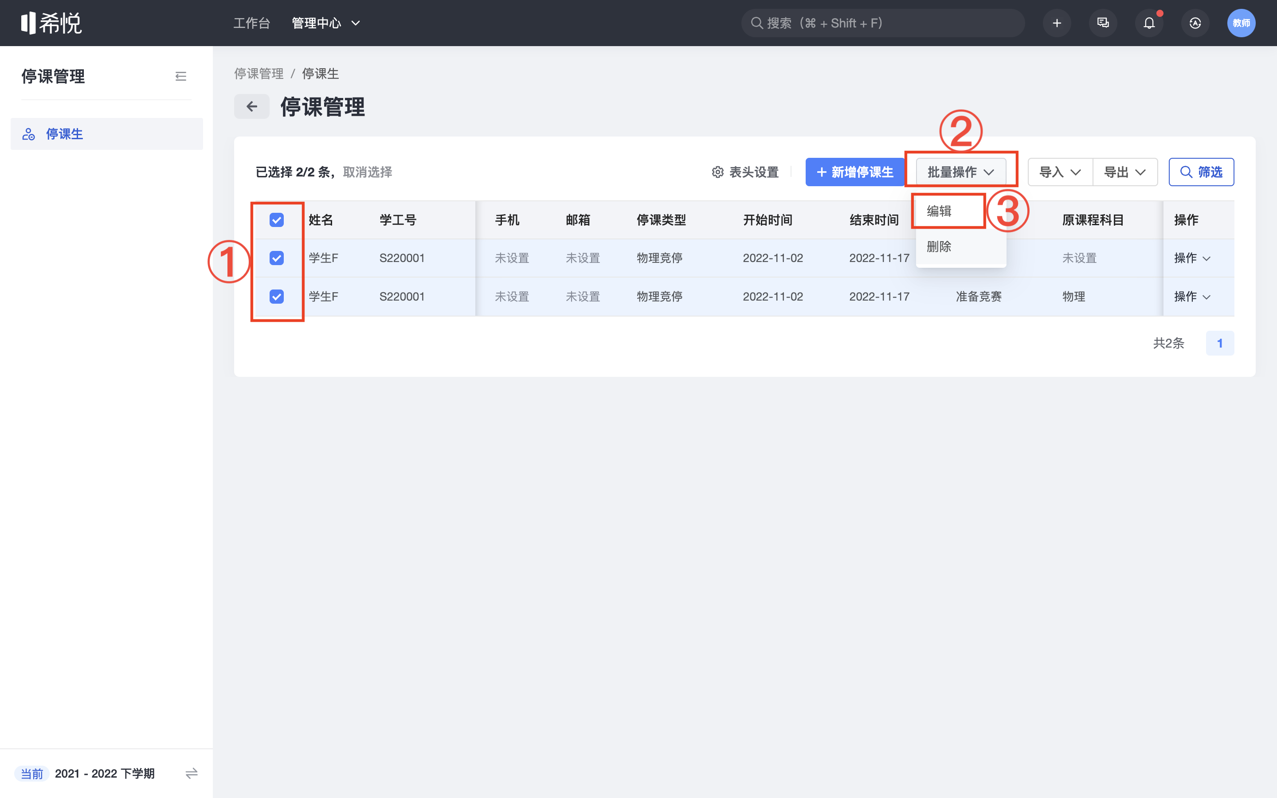
Task: Collapse the 停课管理 sidebar menu icon
Action: click(x=180, y=77)
